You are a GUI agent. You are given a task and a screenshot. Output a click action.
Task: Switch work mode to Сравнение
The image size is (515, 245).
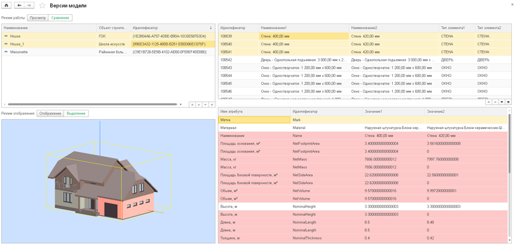coord(60,18)
